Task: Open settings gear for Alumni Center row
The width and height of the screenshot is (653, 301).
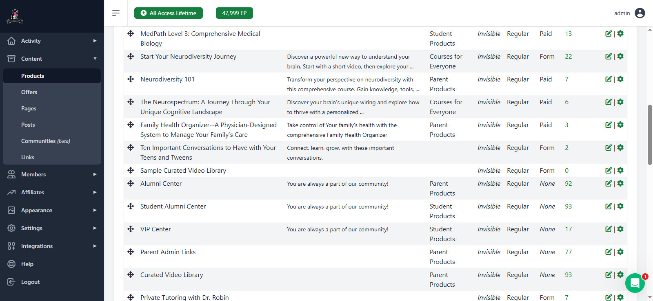Action: (620, 184)
